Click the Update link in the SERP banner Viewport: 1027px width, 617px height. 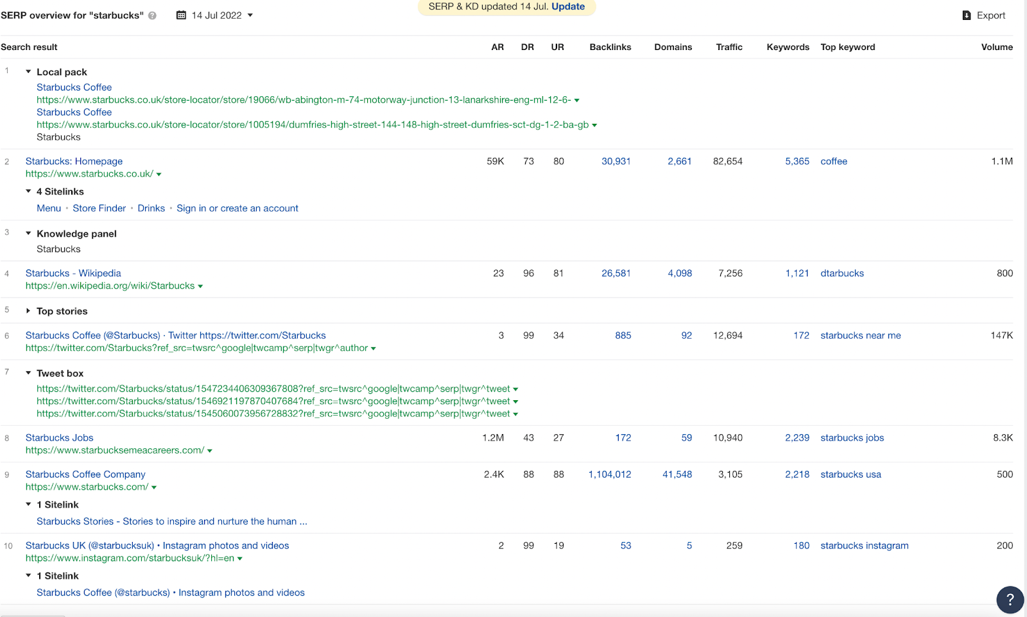(x=568, y=6)
